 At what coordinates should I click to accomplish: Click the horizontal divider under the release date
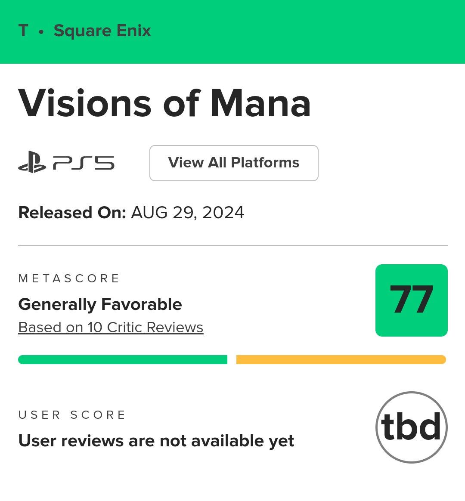coord(232,245)
